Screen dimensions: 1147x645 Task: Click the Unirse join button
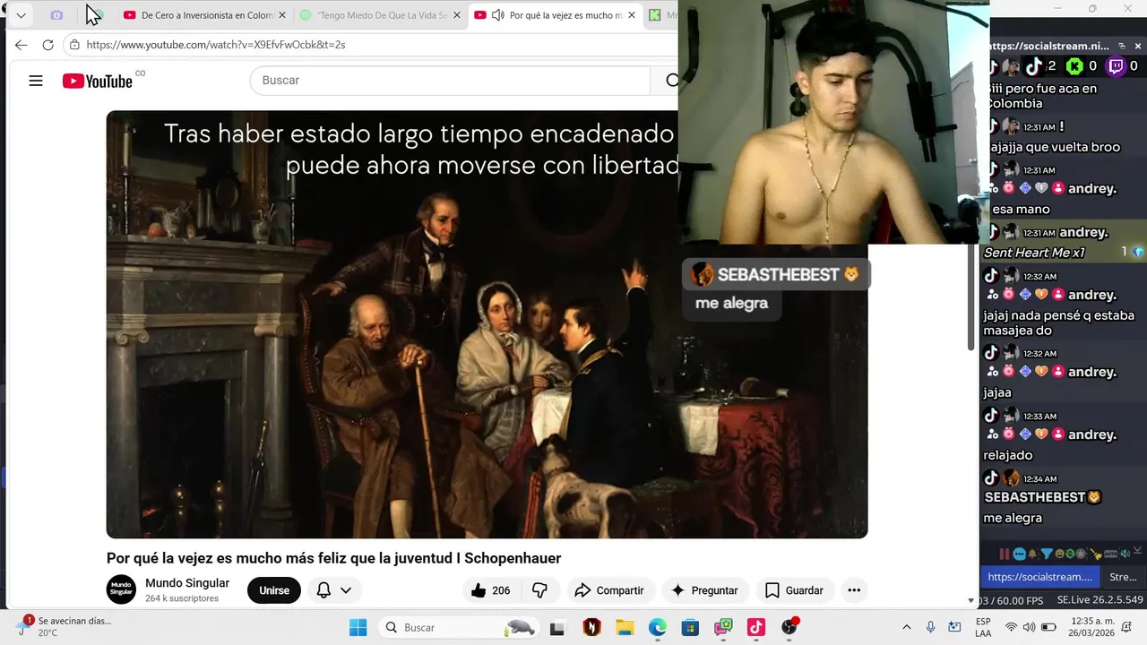(274, 590)
